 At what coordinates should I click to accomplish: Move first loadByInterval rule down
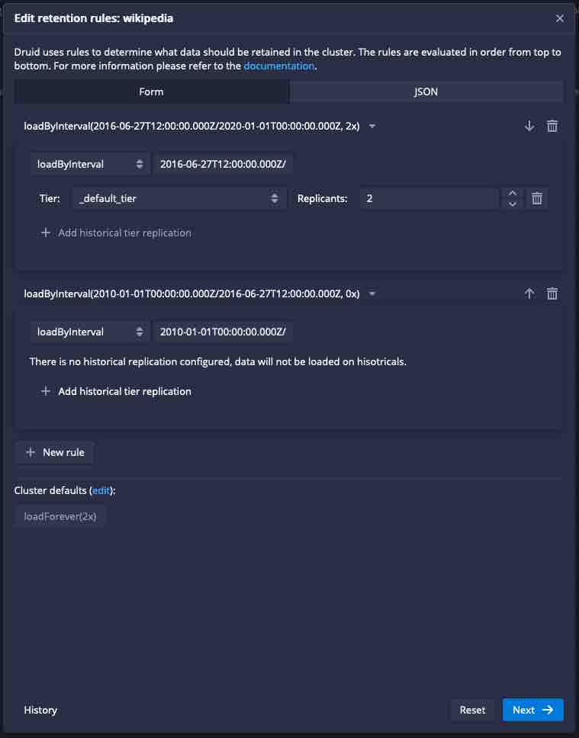[x=529, y=126]
